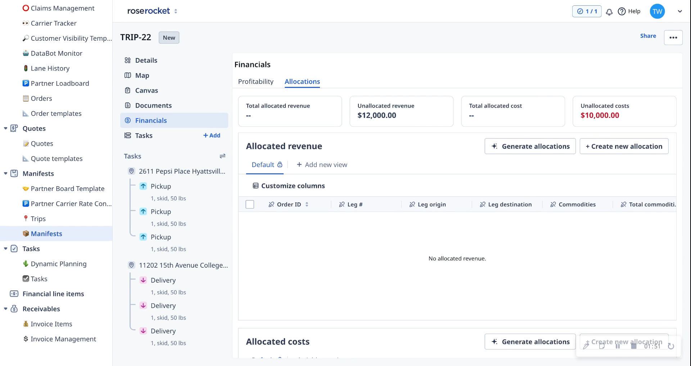Click the Help question mark icon
The image size is (691, 366).
pos(622,12)
